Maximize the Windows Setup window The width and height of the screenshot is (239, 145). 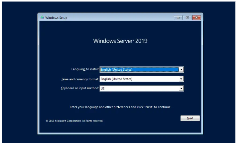(187, 18)
